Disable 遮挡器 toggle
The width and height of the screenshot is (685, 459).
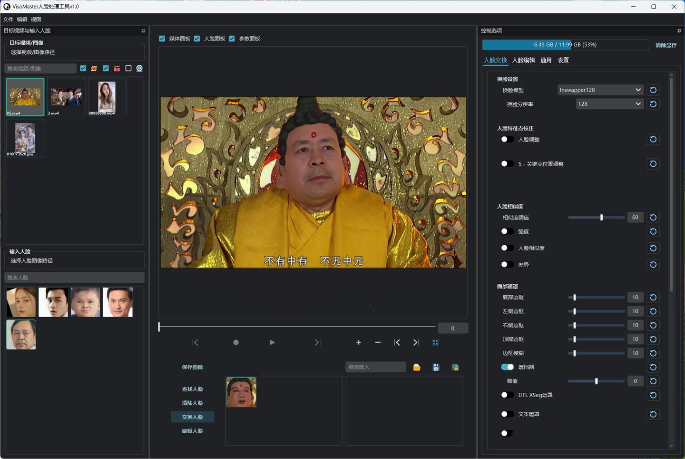coord(507,367)
